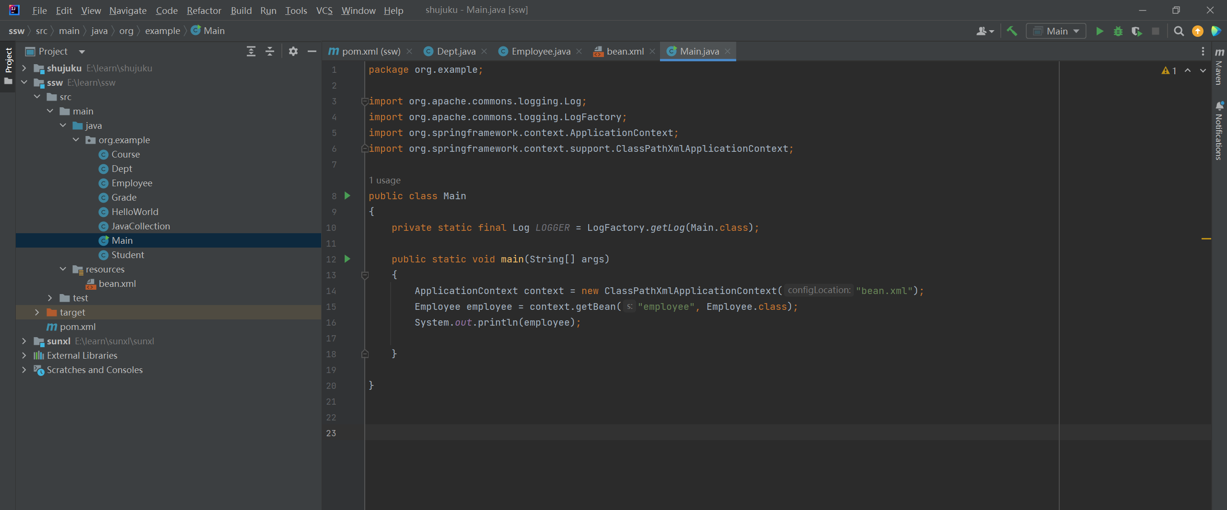Image resolution: width=1227 pixels, height=510 pixels.
Task: Click run gutter arrow beside main method
Action: 347,259
